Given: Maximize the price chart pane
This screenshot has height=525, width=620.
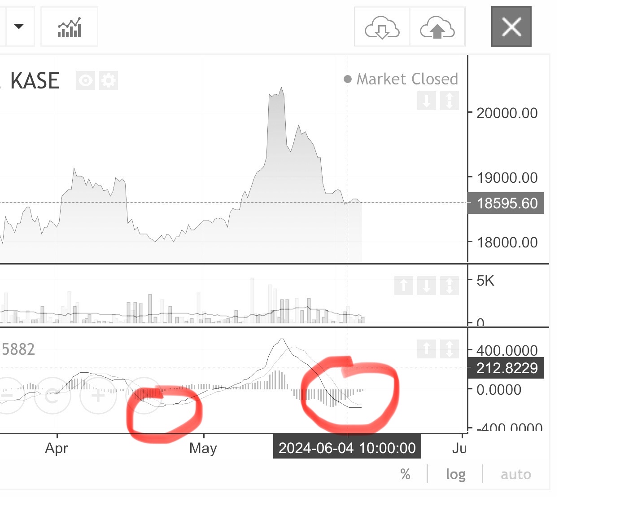Looking at the screenshot, I should tap(449, 101).
